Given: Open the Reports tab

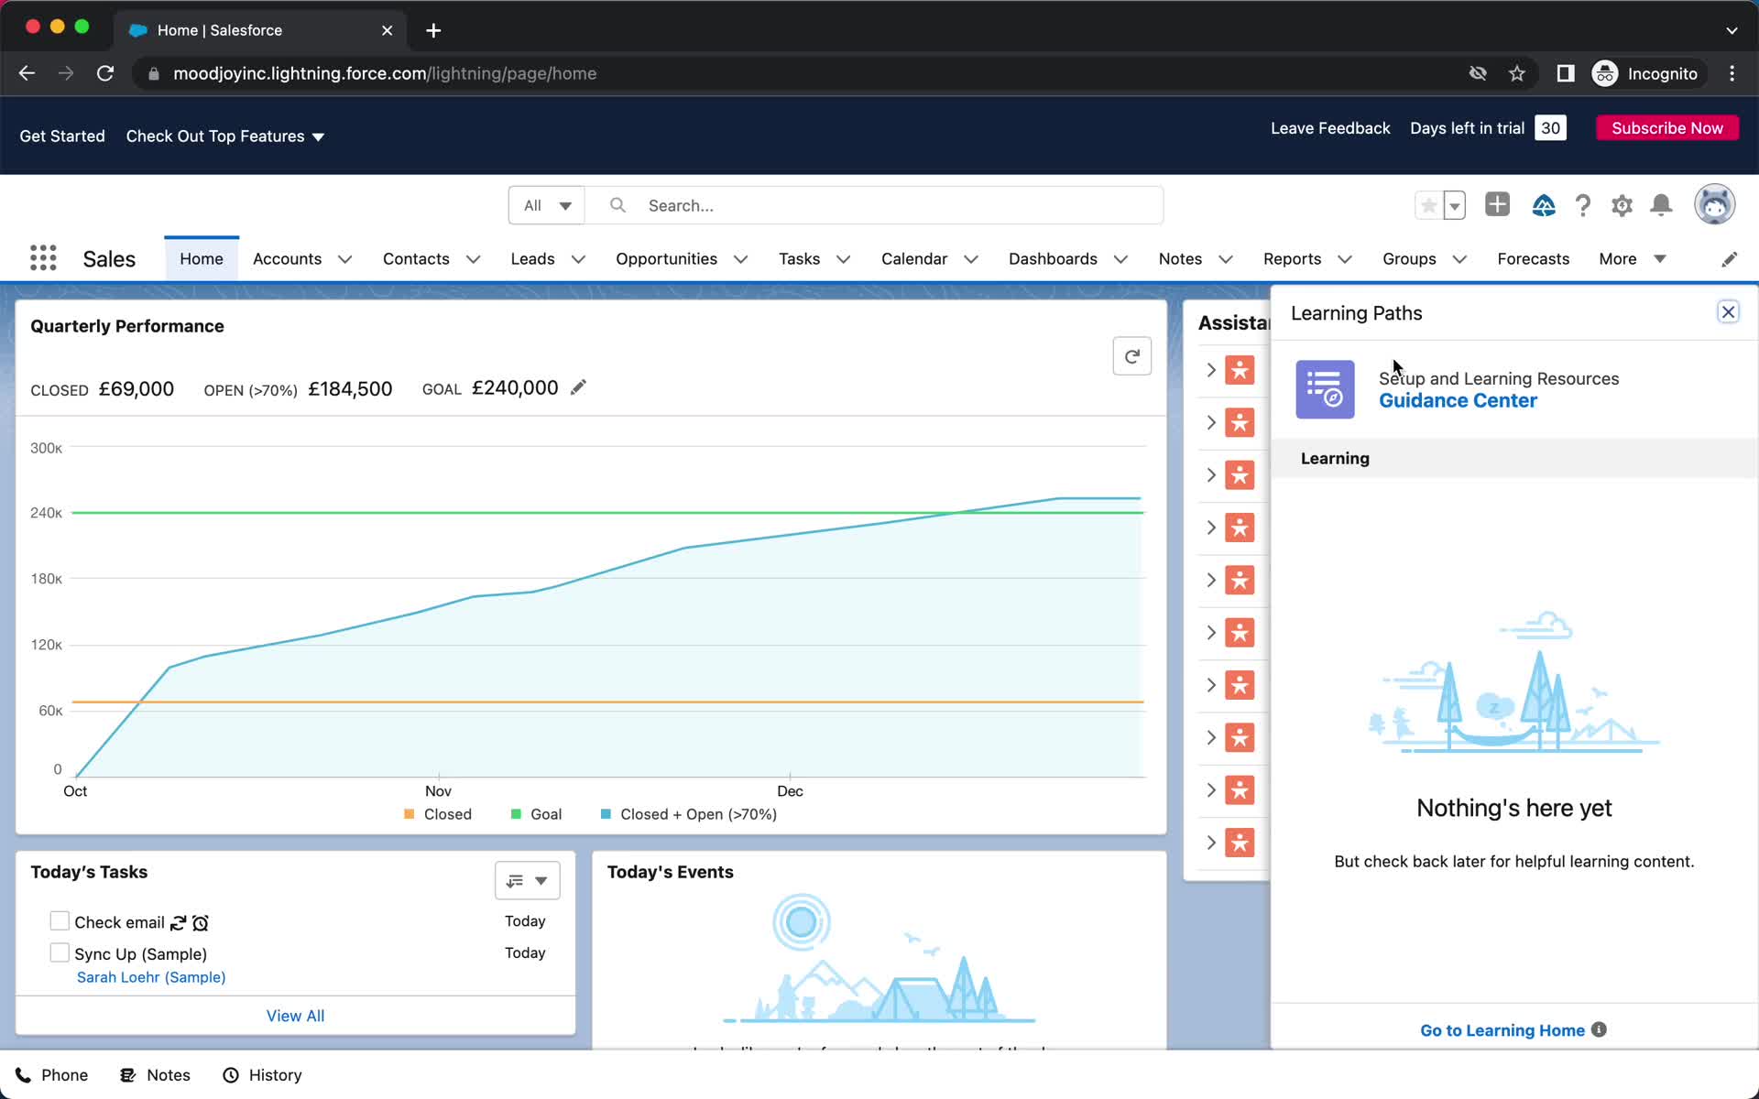Looking at the screenshot, I should pos(1292,259).
